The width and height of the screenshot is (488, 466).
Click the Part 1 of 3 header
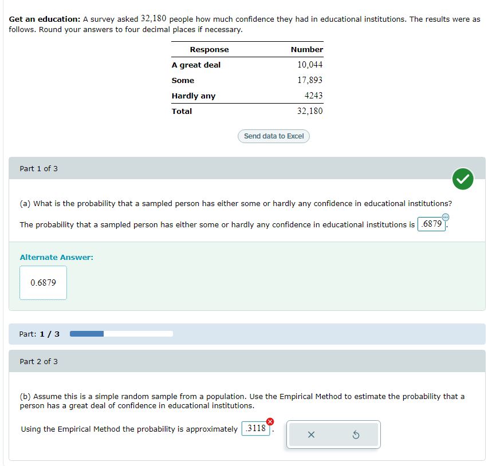(x=247, y=168)
